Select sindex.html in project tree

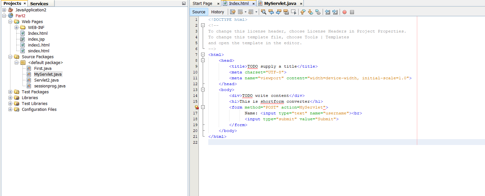(38, 51)
